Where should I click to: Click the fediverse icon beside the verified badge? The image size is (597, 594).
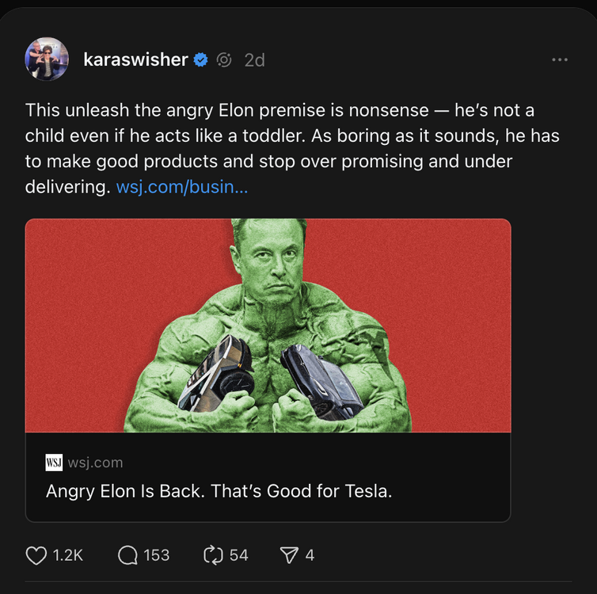tap(224, 59)
